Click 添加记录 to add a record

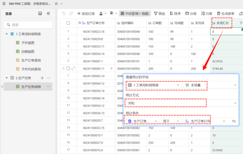86,14
